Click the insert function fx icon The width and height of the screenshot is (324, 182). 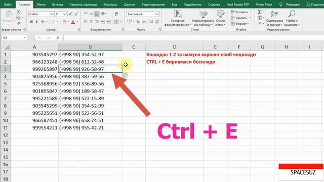tap(58, 37)
